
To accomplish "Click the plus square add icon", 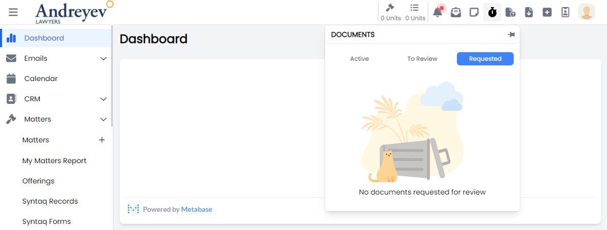I will (x=547, y=12).
